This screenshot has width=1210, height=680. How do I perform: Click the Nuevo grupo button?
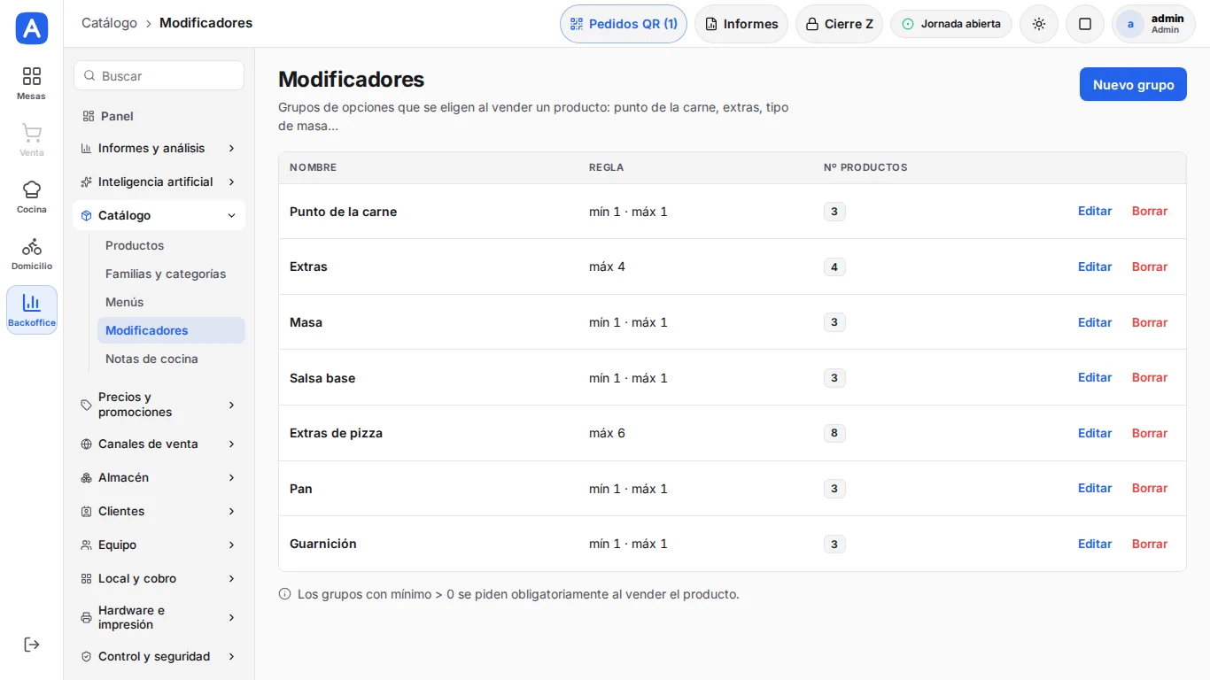coord(1133,85)
